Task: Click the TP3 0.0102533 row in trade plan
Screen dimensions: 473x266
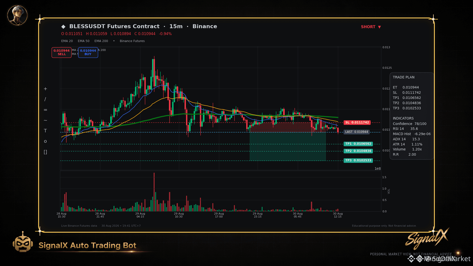Action: [407, 108]
